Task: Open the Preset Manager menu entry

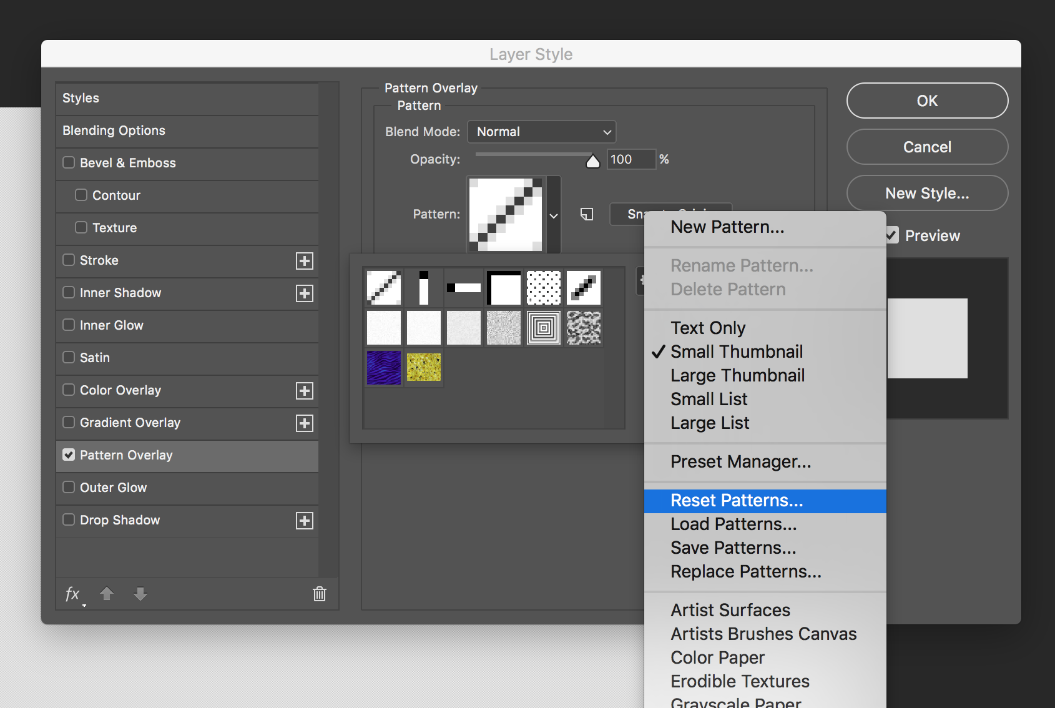Action: pos(740,462)
